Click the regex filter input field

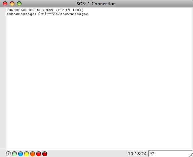click(x=169, y=154)
